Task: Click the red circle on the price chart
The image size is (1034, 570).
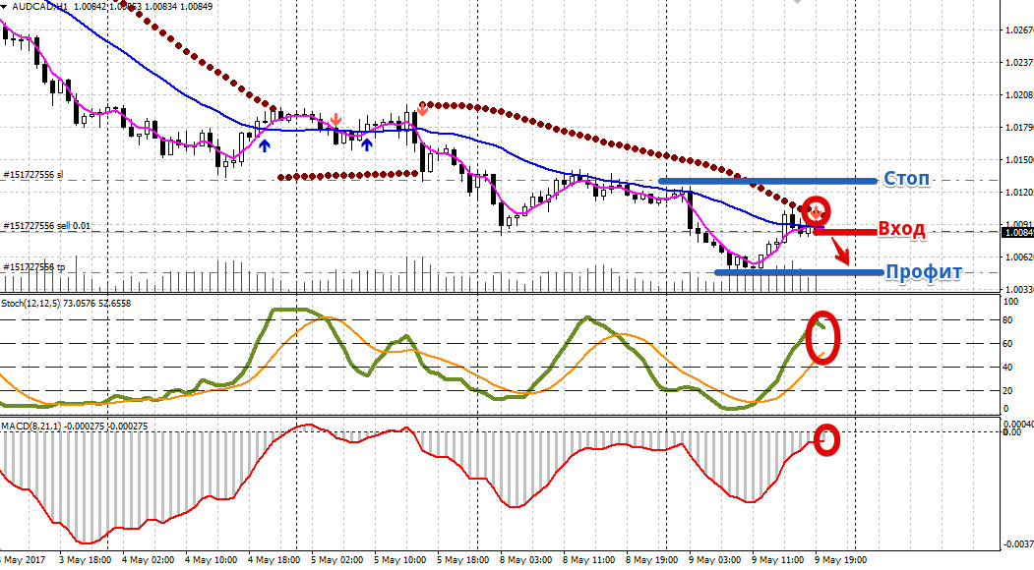Action: coord(817,209)
